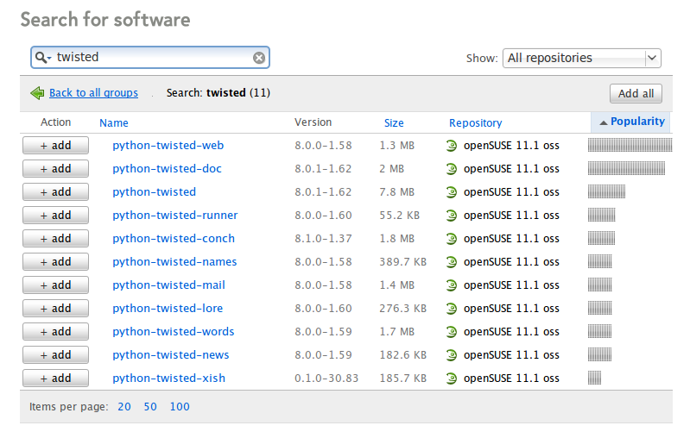Add the python-twisted-names package

(55, 262)
